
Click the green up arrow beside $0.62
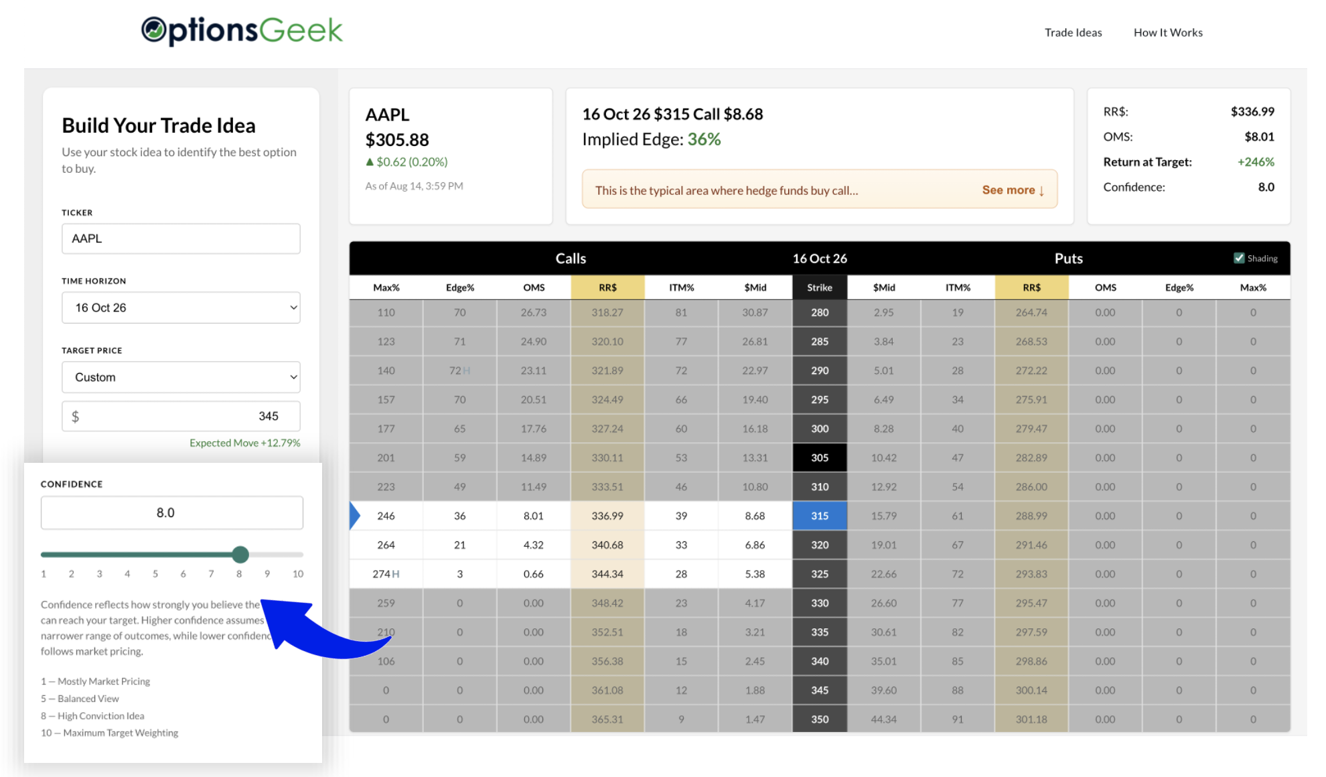[x=369, y=162]
